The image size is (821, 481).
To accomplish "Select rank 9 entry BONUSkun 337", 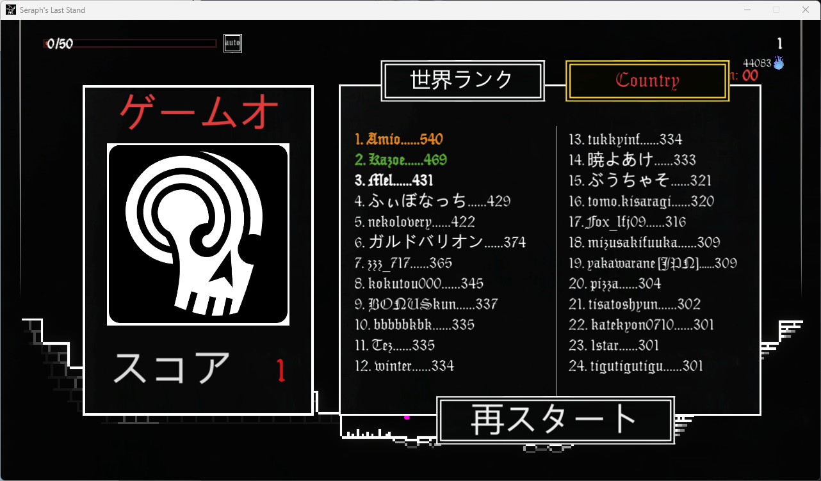I will click(427, 304).
